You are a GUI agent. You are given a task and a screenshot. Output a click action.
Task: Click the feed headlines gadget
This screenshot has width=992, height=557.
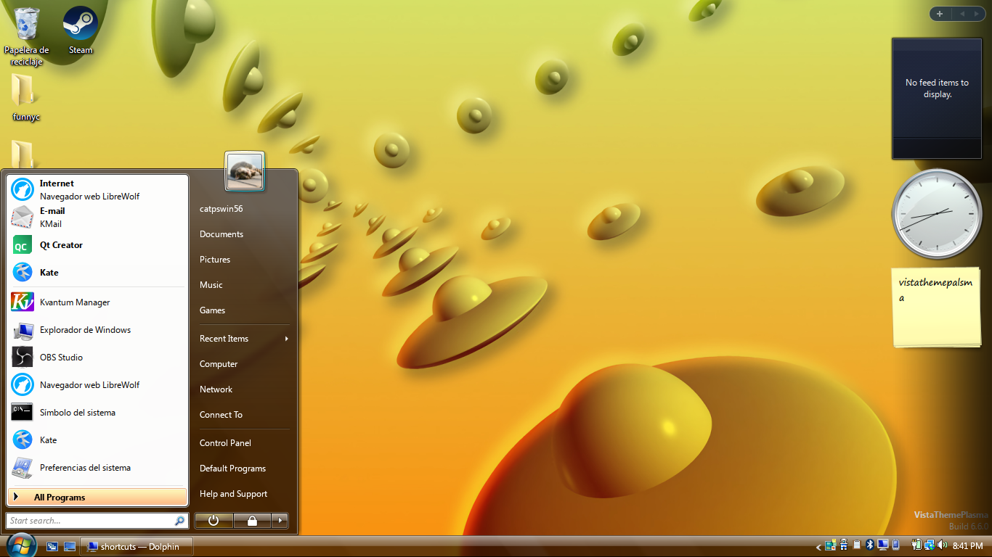tap(937, 98)
